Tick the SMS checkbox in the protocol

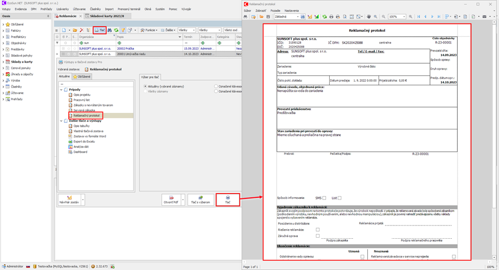click(324, 198)
